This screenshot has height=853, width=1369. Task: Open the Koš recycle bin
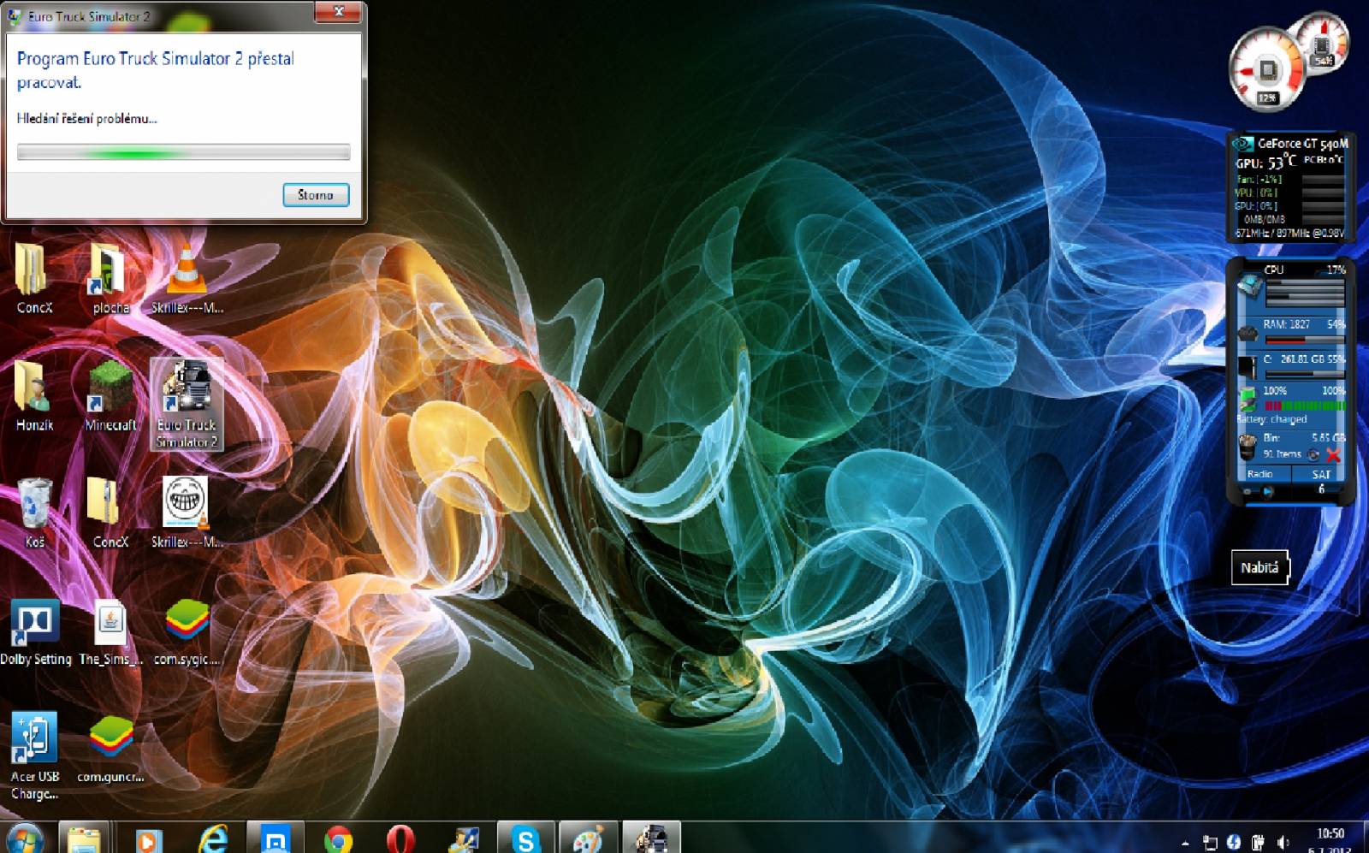[x=34, y=512]
